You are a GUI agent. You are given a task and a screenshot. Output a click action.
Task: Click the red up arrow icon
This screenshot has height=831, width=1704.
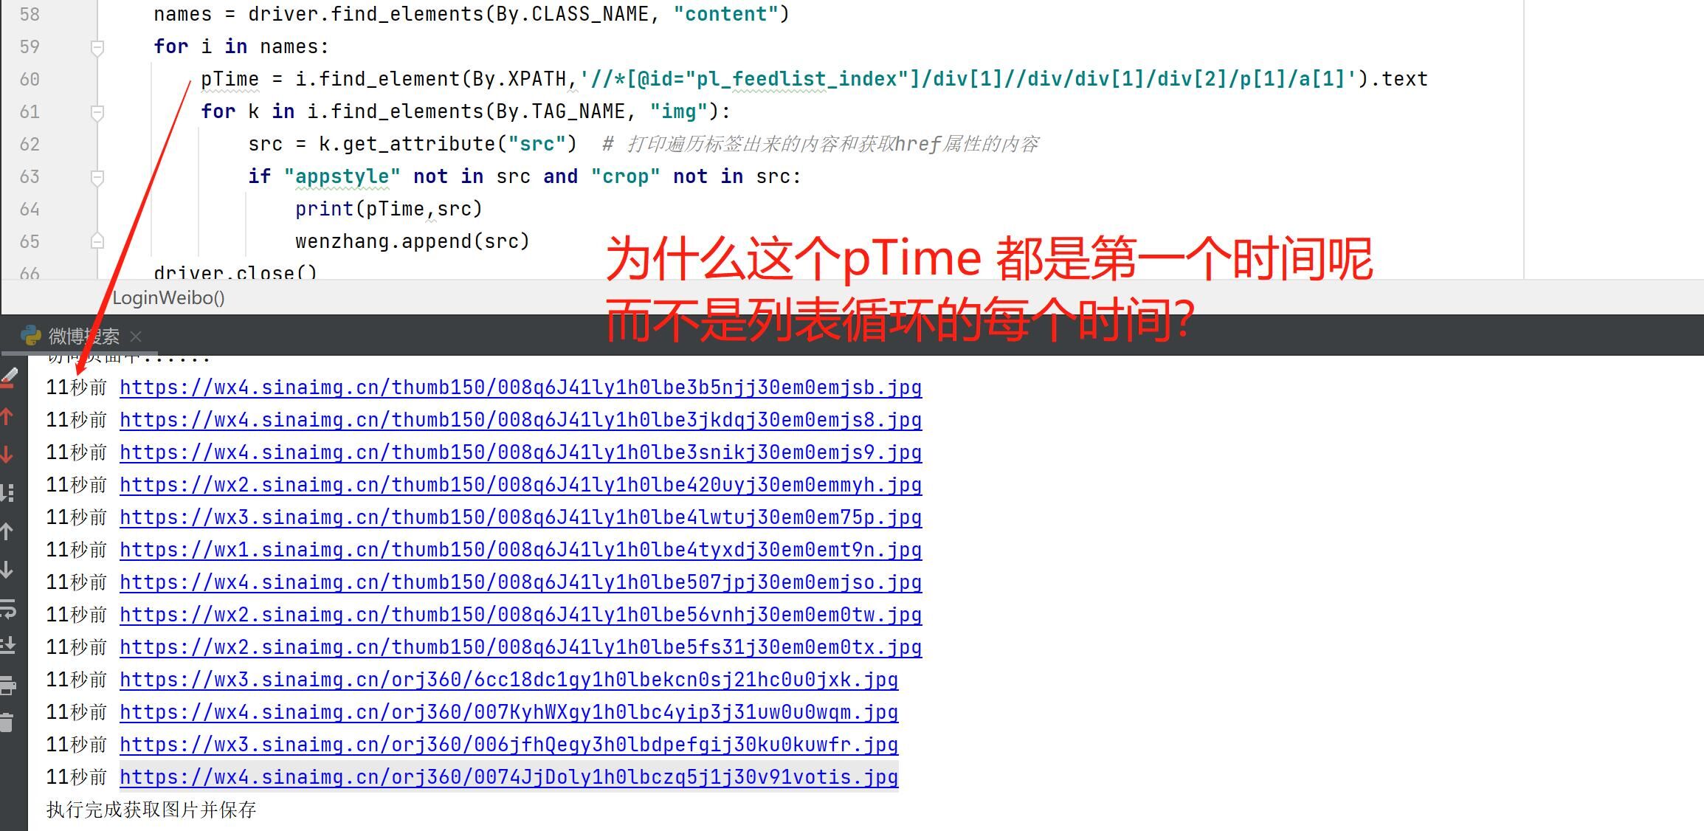[7, 416]
